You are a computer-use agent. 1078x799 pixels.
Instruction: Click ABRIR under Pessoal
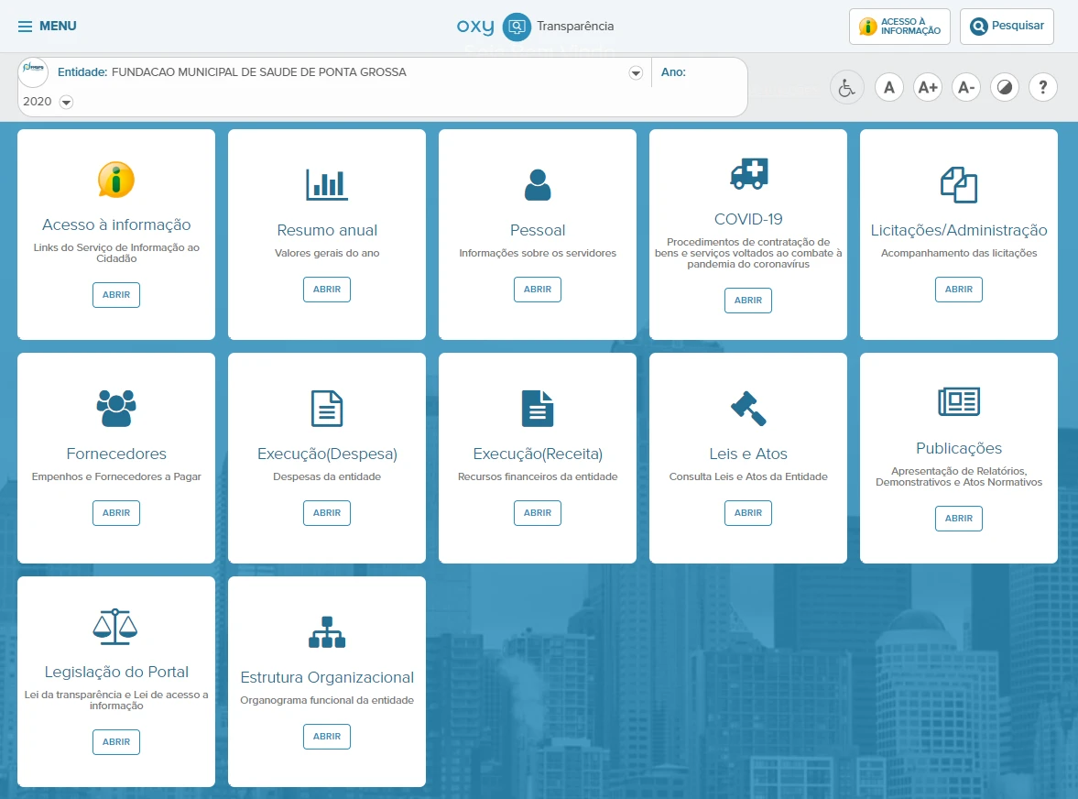538,290
